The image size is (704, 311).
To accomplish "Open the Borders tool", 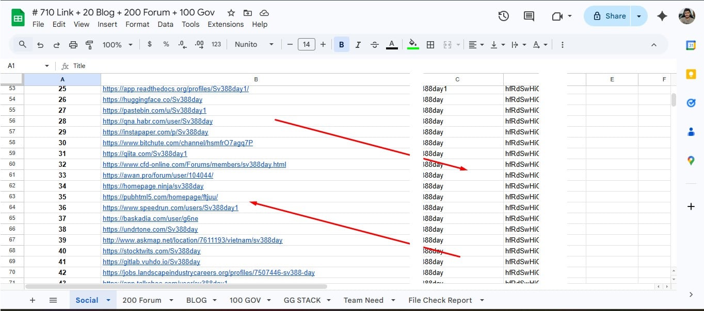I will (430, 44).
